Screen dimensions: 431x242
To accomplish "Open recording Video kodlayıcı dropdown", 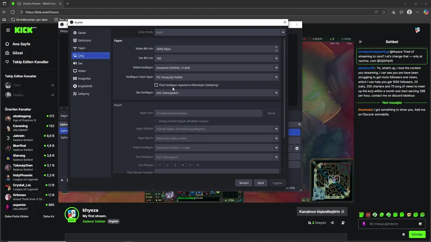I will click(217, 148).
